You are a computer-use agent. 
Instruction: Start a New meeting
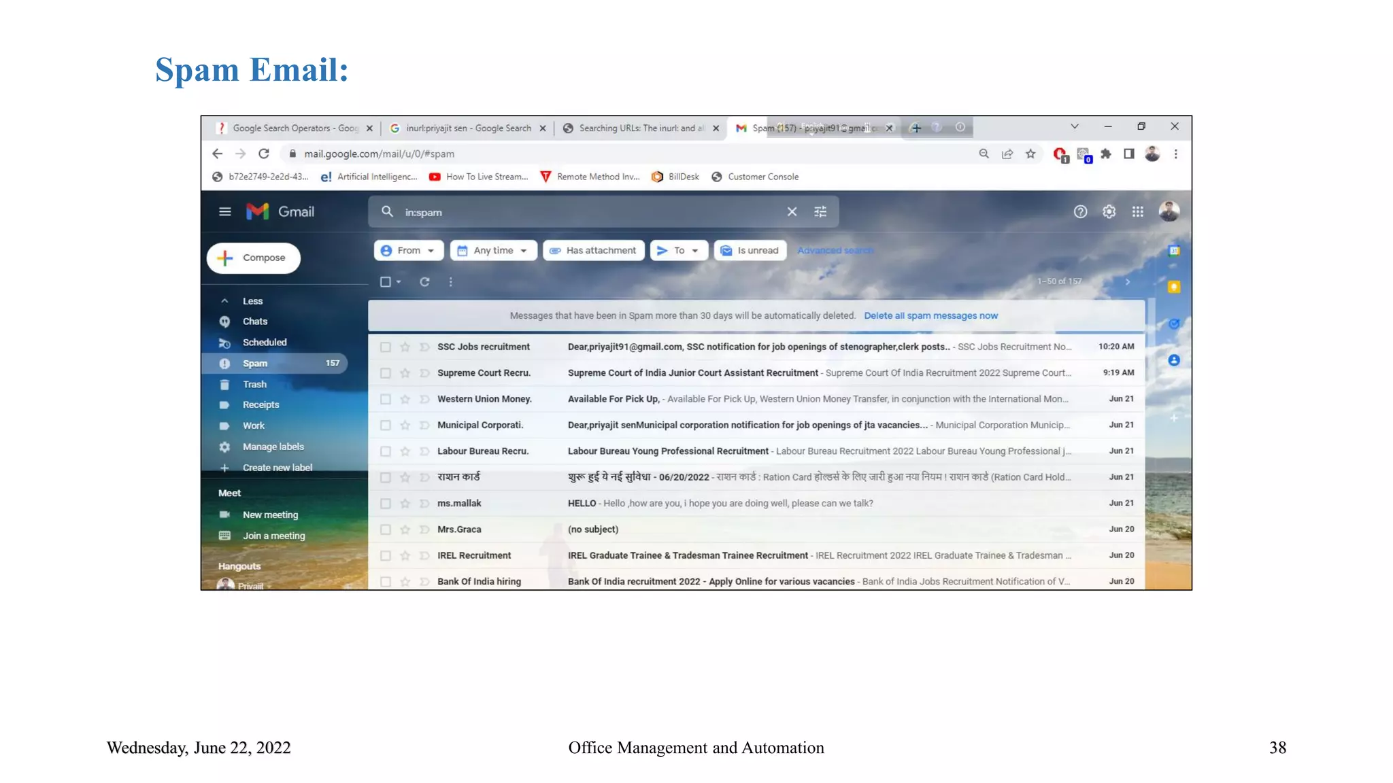click(x=270, y=515)
